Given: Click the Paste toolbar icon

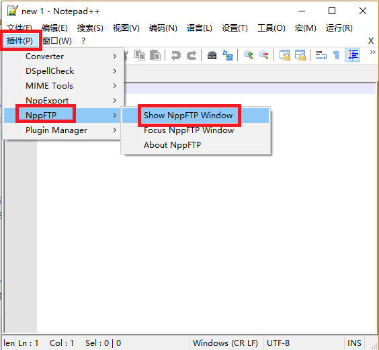Looking at the screenshot, I should coord(155,55).
